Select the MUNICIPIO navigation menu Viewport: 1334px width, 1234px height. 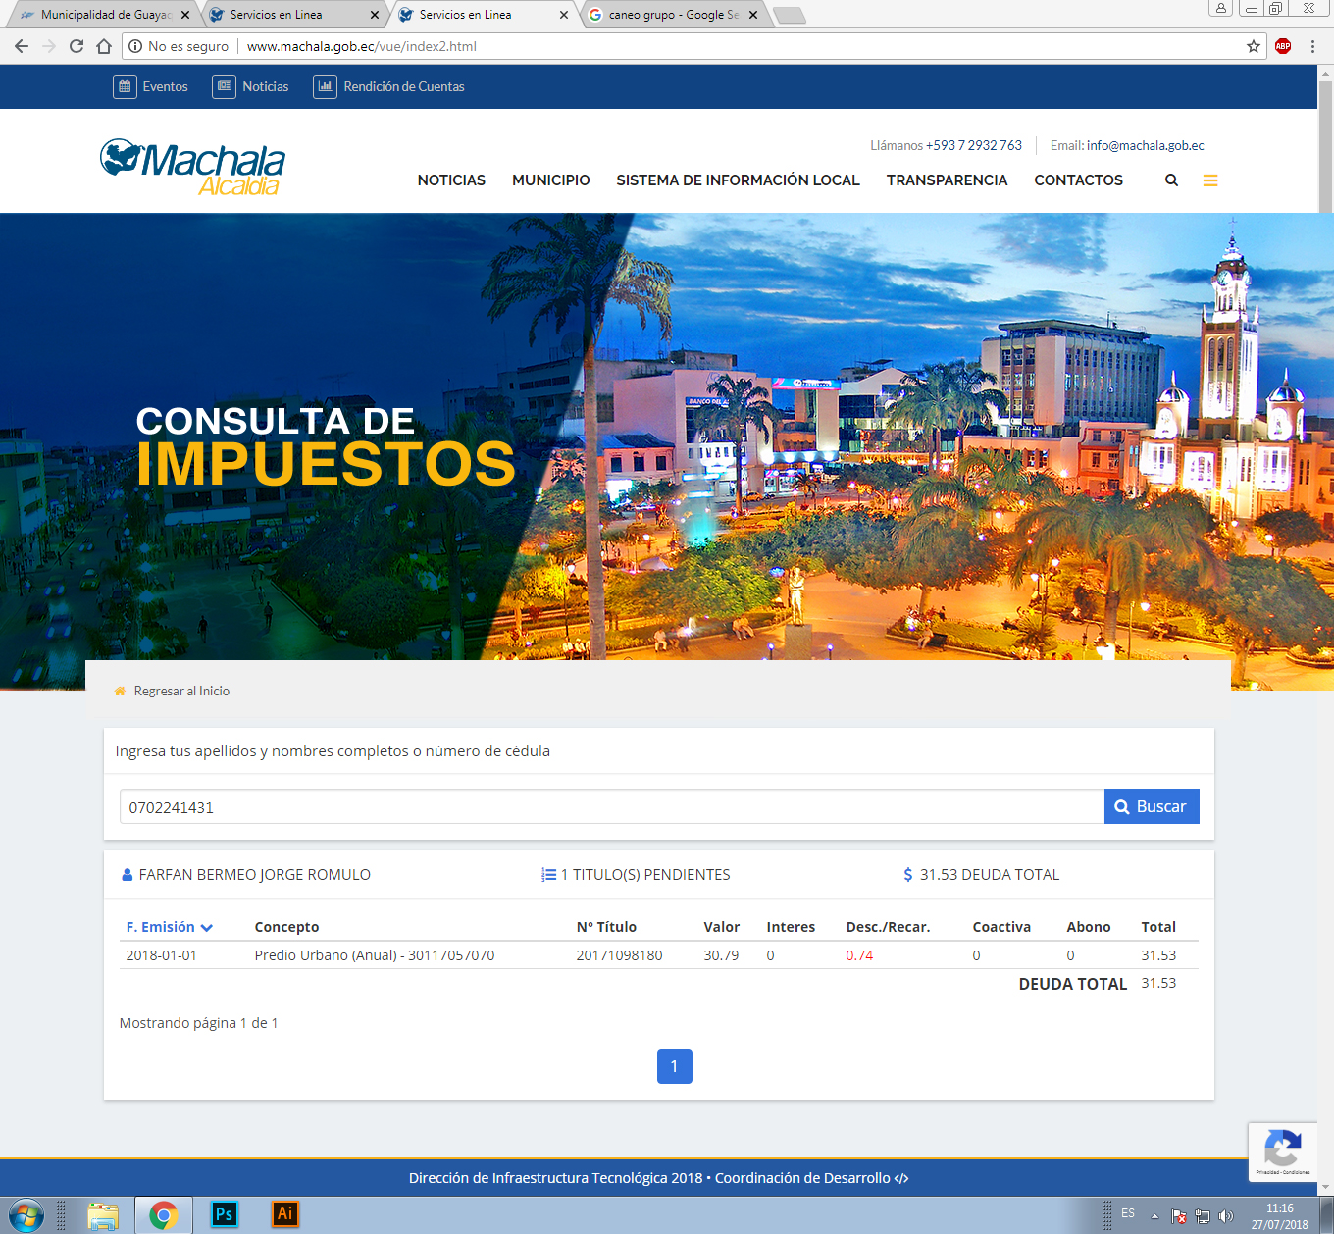click(550, 180)
